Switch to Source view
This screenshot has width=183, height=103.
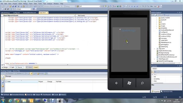(x=19, y=67)
